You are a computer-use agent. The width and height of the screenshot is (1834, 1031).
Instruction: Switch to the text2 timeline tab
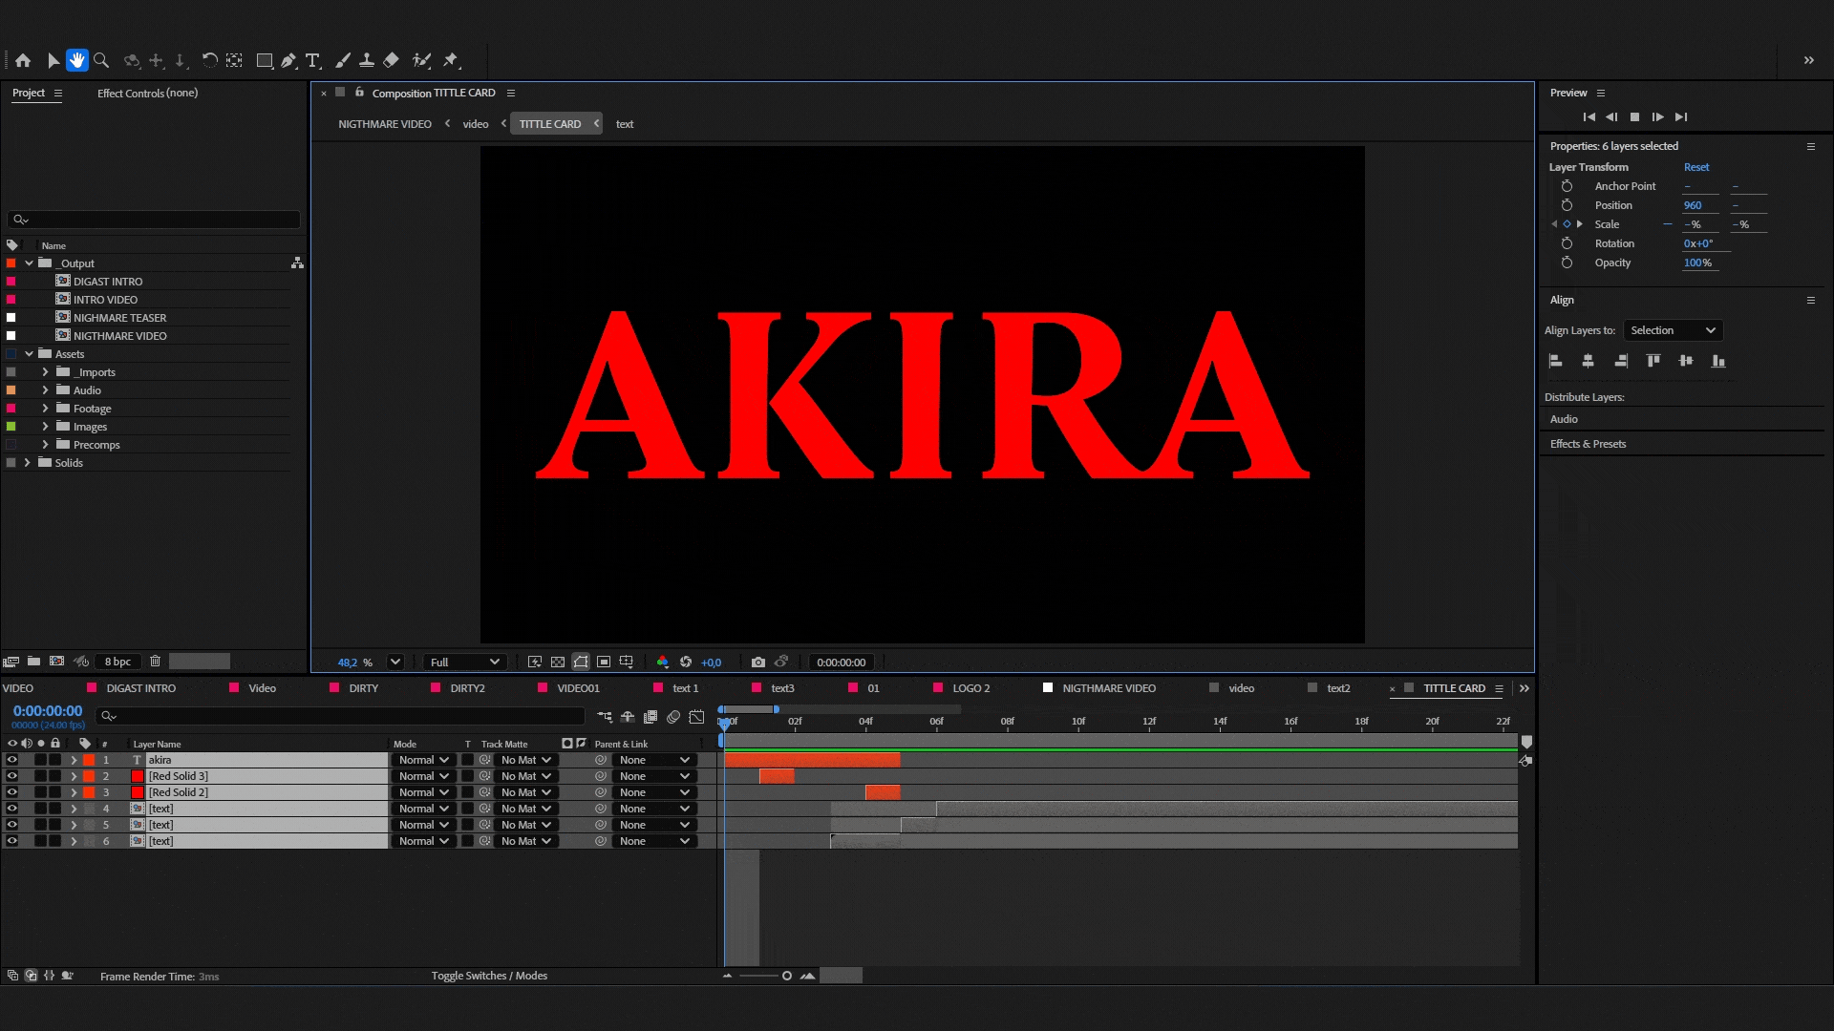point(1338,688)
